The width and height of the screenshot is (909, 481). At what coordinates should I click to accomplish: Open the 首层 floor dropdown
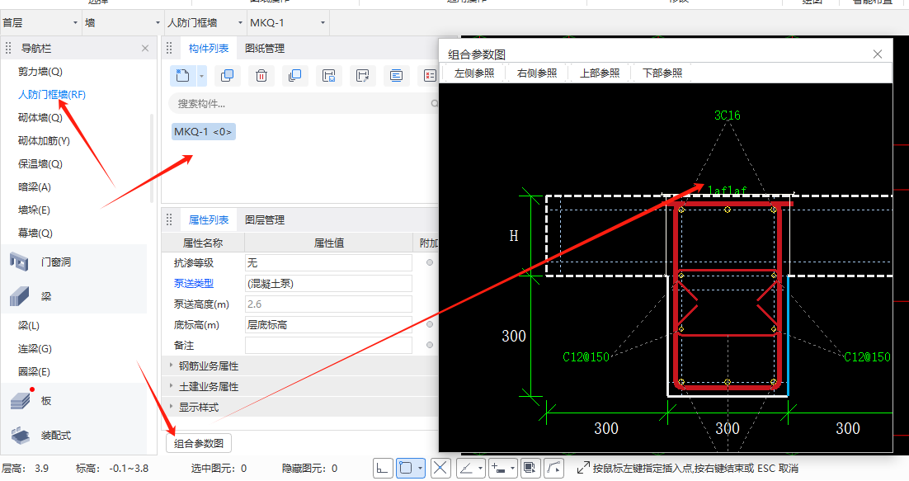tap(40, 23)
